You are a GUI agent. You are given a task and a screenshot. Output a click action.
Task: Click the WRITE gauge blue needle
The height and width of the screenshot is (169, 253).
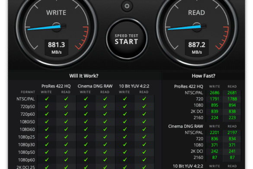(x=44, y=27)
